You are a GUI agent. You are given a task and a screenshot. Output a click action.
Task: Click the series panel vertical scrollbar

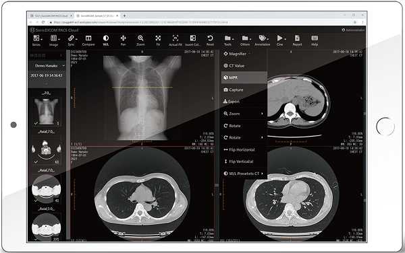tap(68, 145)
